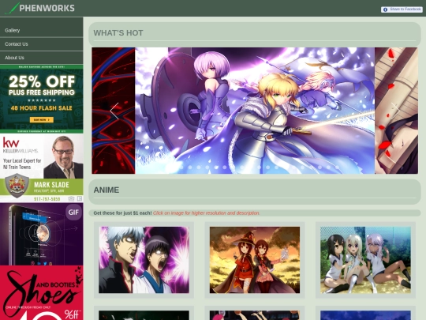
Task: Open the three girls sitting thumbnail
Action: [365, 260]
